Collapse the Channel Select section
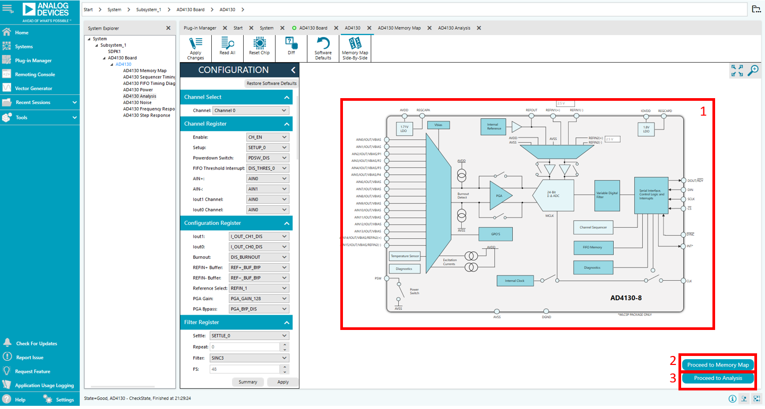The width and height of the screenshot is (765, 409). click(x=287, y=97)
